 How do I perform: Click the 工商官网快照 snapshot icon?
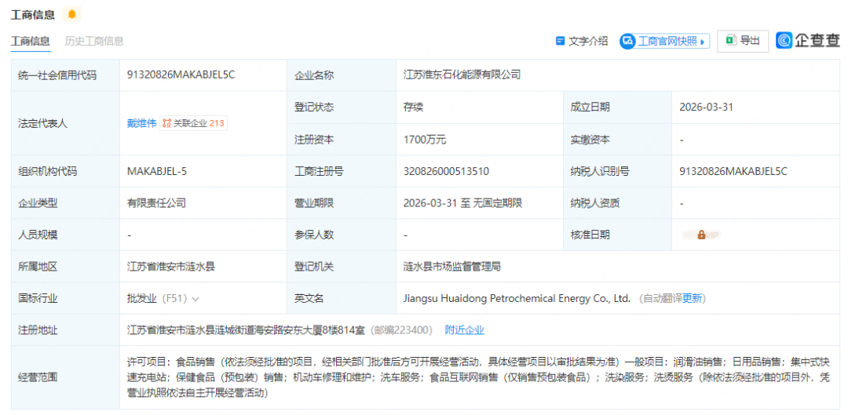pyautogui.click(x=627, y=41)
